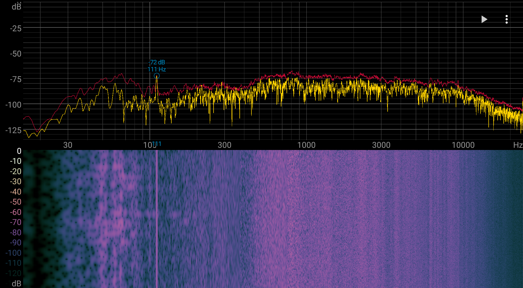523x288 pixels.
Task: Click the "111 Hz" peak frequency label
Action: (x=157, y=69)
